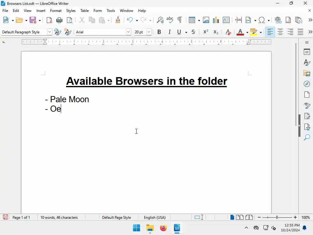Open the font color dropdown arrow
The height and width of the screenshot is (235, 313).
(x=247, y=32)
